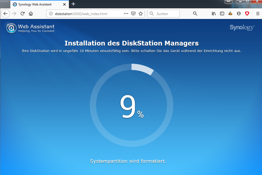
Task: Click 'Systempartition wird formatiert.' status text
Action: click(x=128, y=161)
